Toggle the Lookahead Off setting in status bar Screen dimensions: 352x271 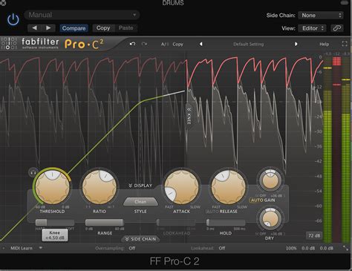(x=222, y=248)
